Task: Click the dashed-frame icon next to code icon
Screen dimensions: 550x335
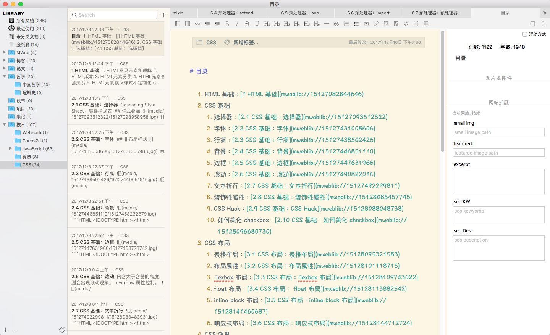Action: click(x=416, y=24)
